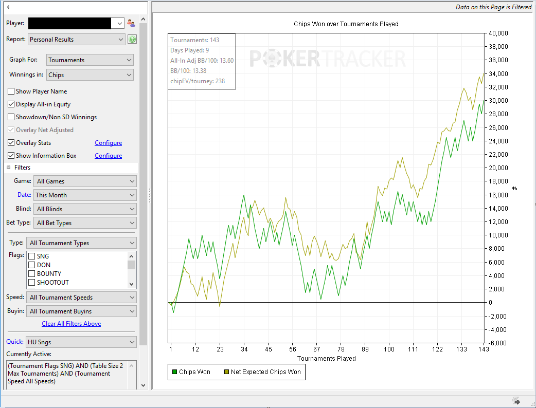Screen dimensions: 536x408
Task: Uncheck Display All-in Equity
Action: click(x=11, y=104)
